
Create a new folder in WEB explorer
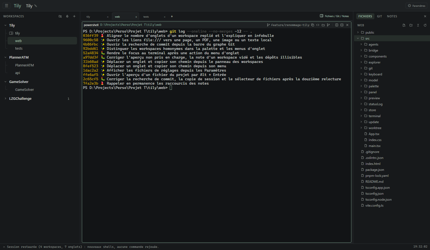411,25
